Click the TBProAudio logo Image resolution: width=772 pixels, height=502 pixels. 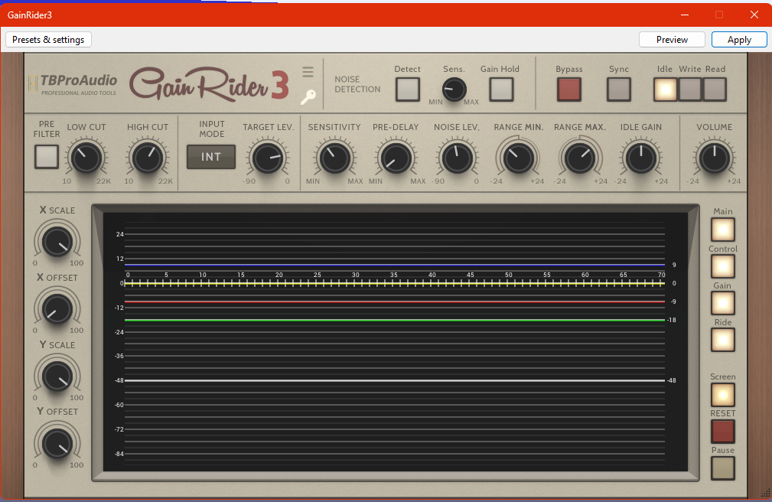tap(73, 84)
